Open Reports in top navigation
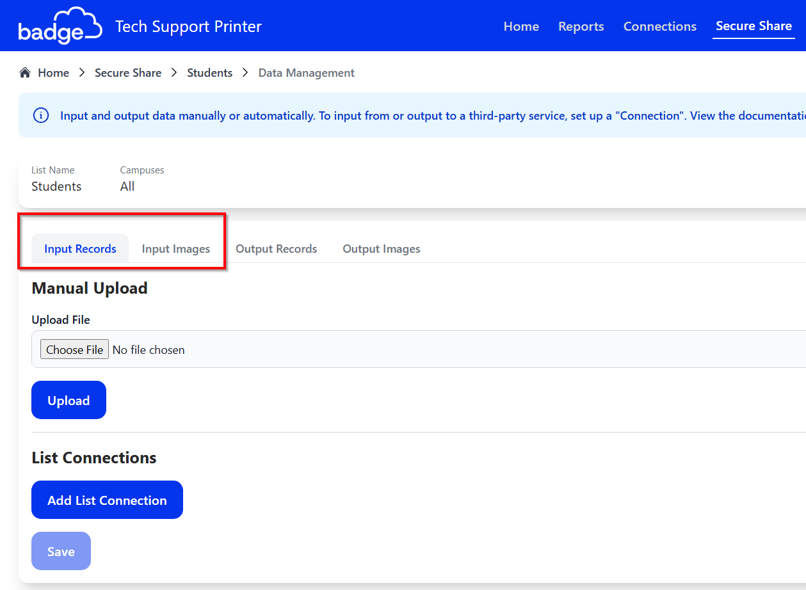Viewport: 806px width, 590px height. [581, 26]
